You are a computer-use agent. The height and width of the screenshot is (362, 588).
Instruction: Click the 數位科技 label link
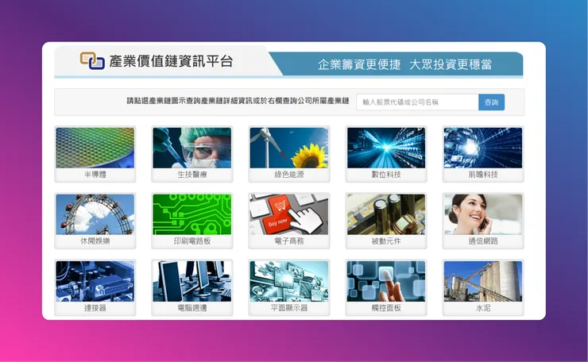coord(386,175)
